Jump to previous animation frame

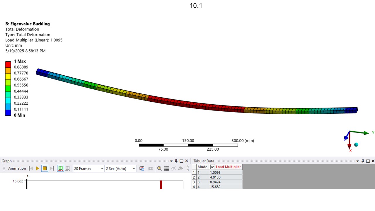(31, 169)
